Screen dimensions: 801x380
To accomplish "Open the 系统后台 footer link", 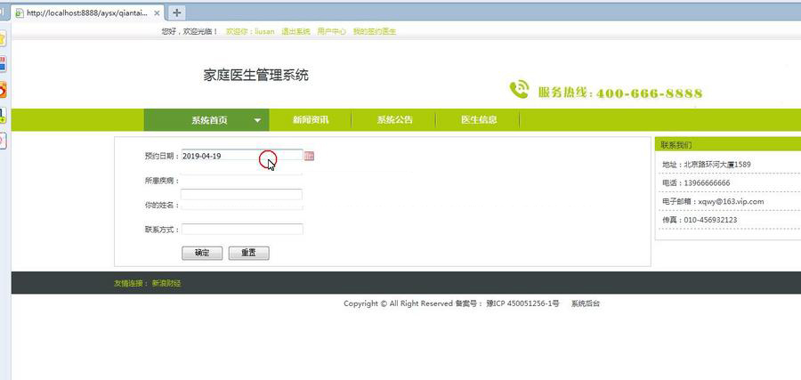I will (x=586, y=303).
